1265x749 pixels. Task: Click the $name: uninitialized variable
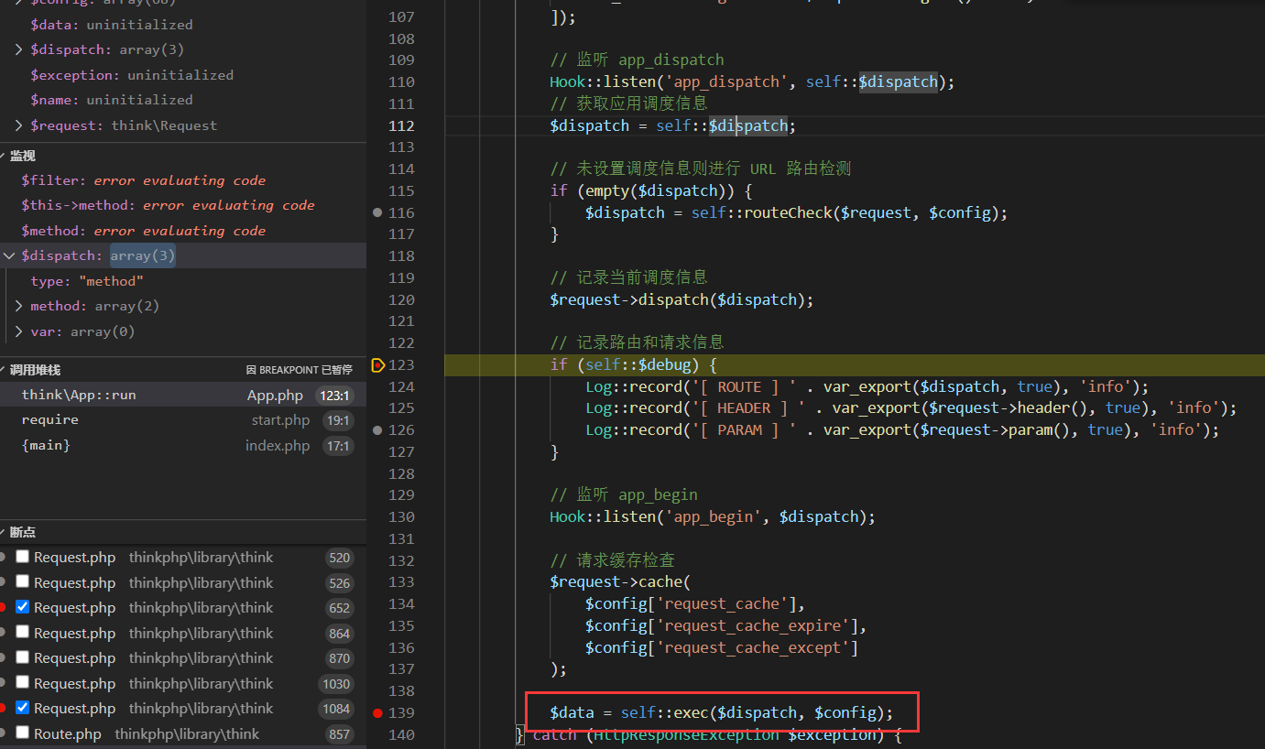pyautogui.click(x=183, y=100)
